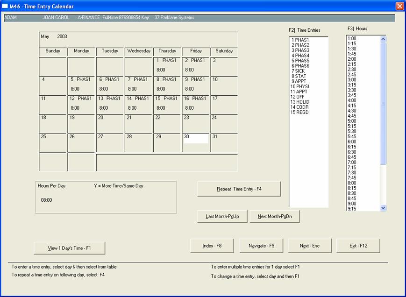The width and height of the screenshot is (406, 297).
Task: Select Wednesday May 7 PHAS1 cell
Action: coord(138,85)
